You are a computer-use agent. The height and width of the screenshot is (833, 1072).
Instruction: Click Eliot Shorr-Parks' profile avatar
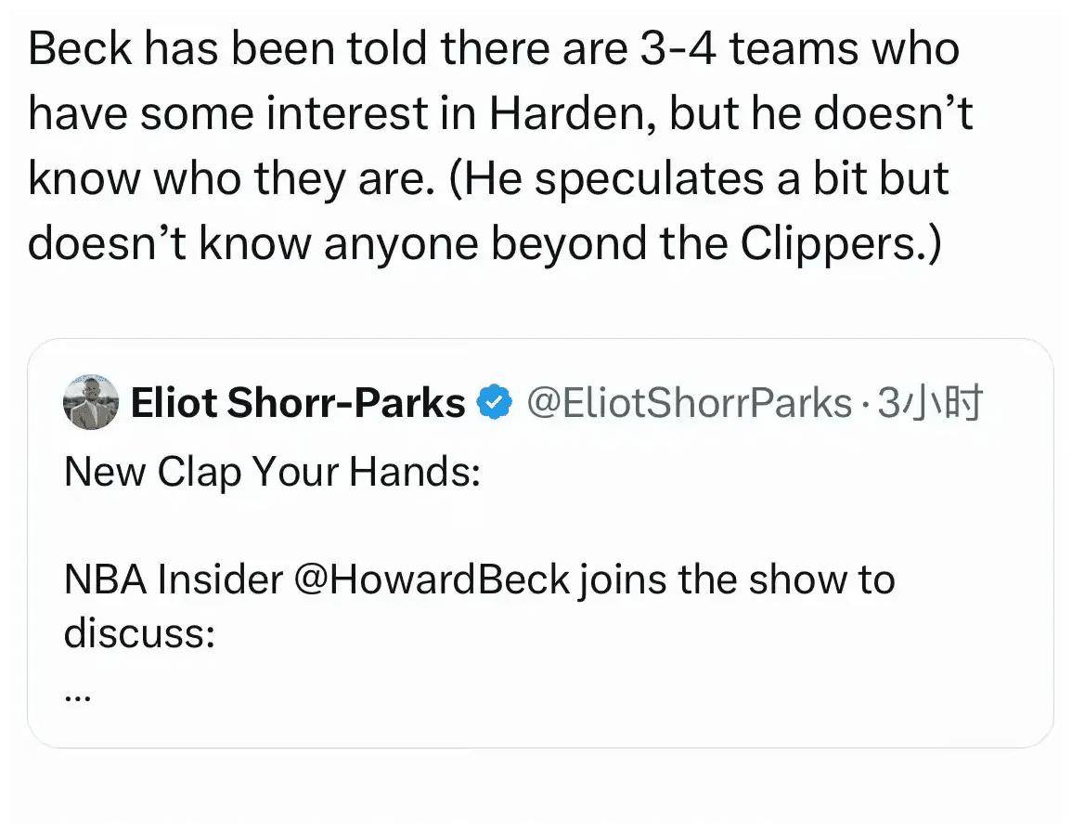[90, 403]
